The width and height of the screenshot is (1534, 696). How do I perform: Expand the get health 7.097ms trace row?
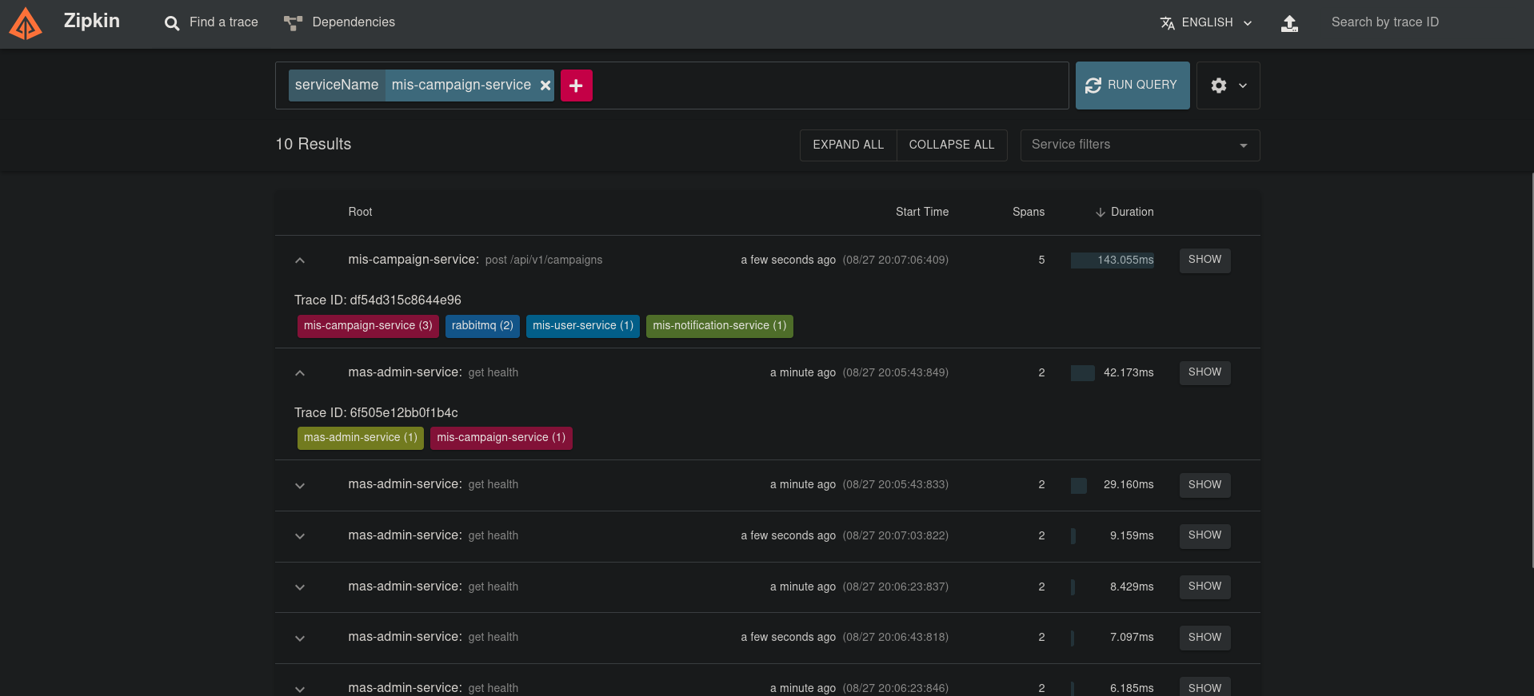pos(300,638)
